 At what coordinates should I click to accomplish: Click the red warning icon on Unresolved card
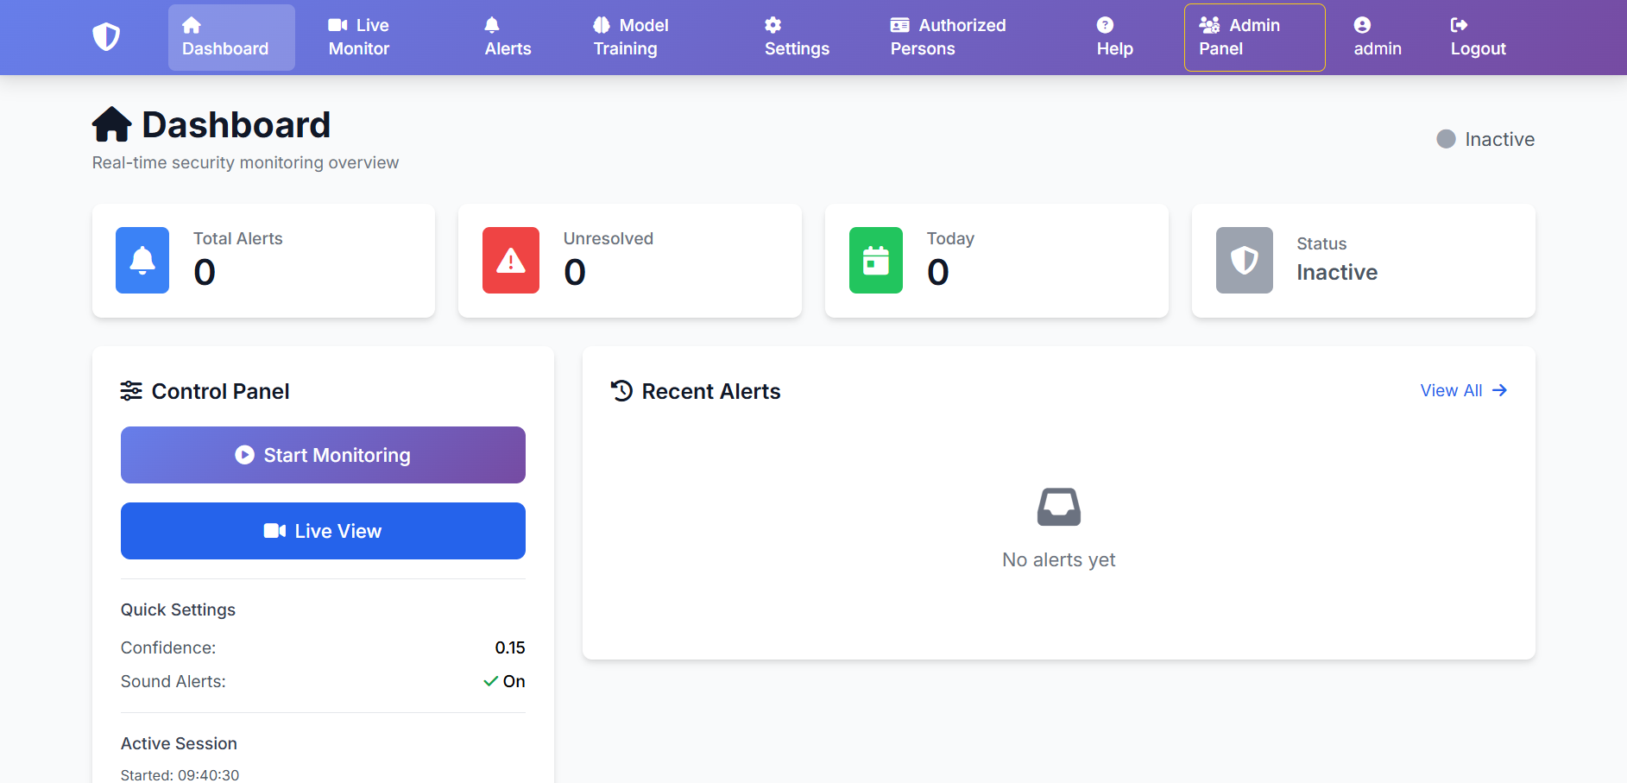coord(510,260)
